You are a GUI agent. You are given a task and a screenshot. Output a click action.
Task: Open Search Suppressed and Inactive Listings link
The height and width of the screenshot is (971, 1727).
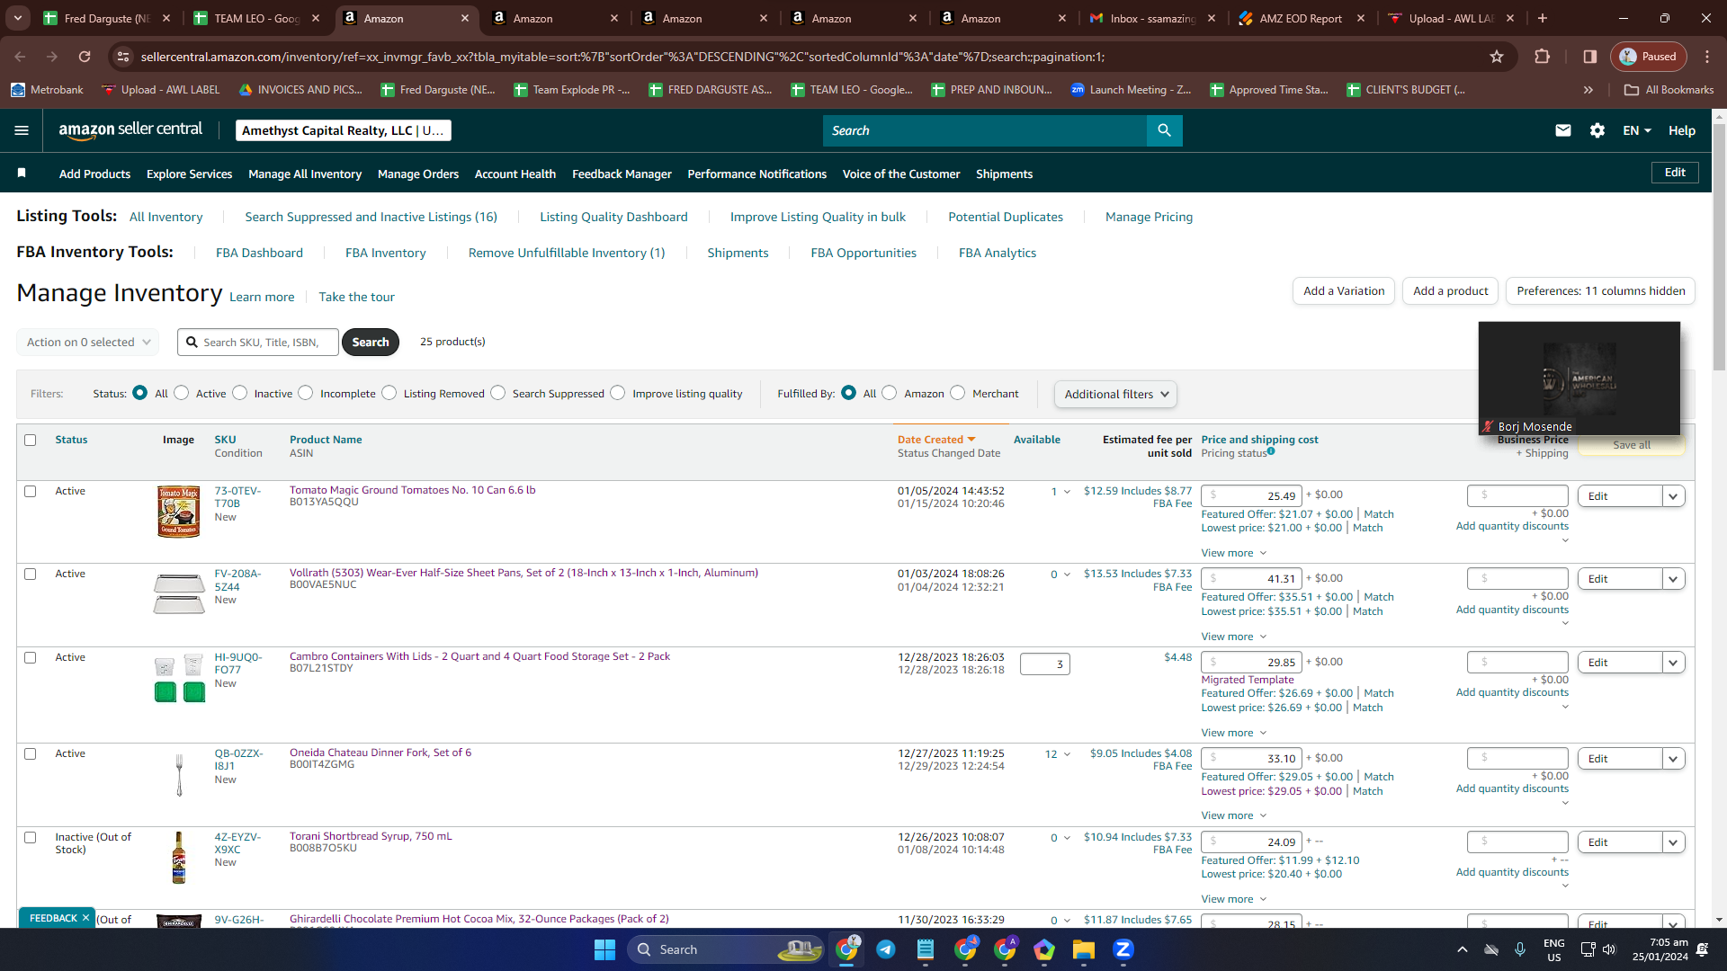click(x=371, y=217)
